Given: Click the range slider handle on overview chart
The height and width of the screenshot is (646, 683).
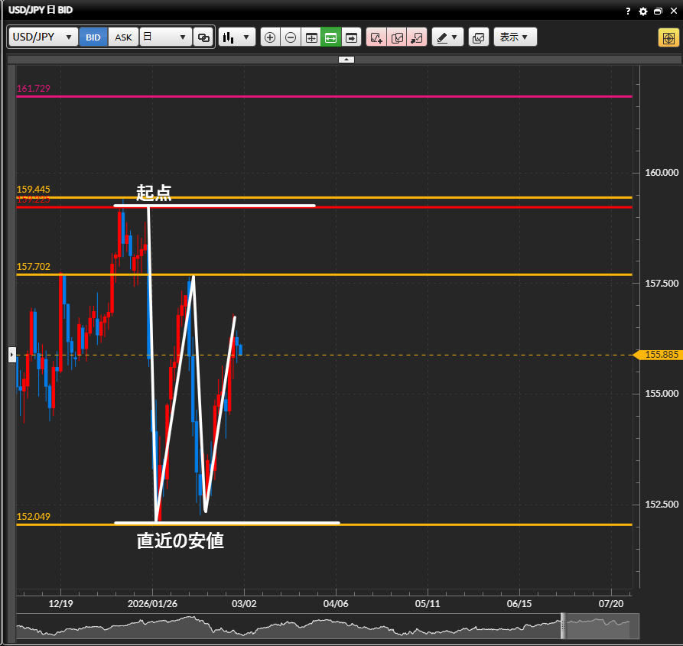Looking at the screenshot, I should [x=564, y=625].
